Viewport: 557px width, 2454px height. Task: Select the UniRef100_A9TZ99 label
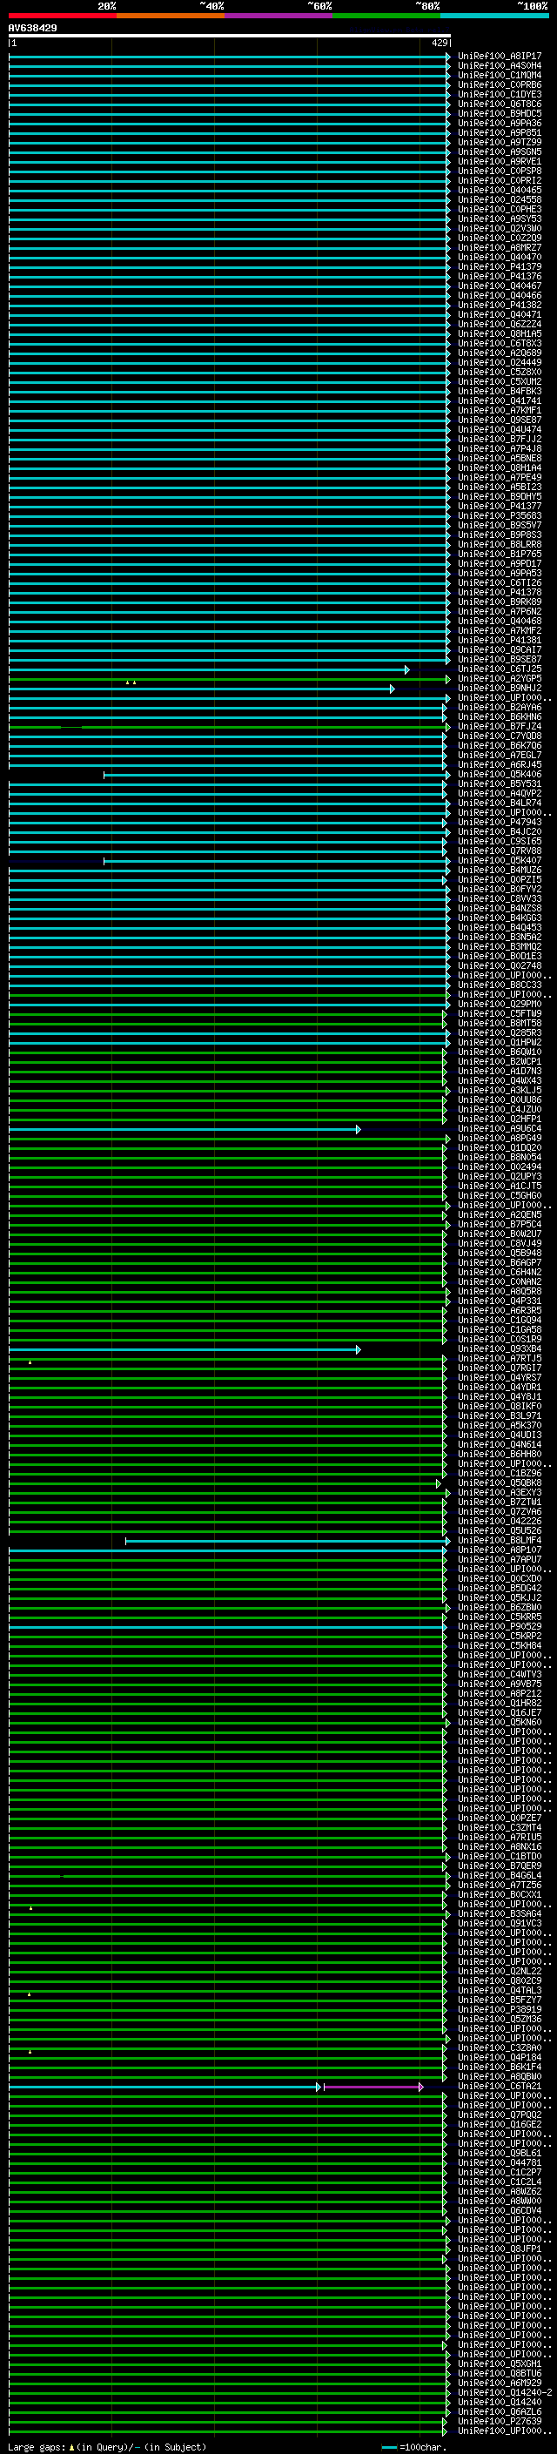point(499,142)
